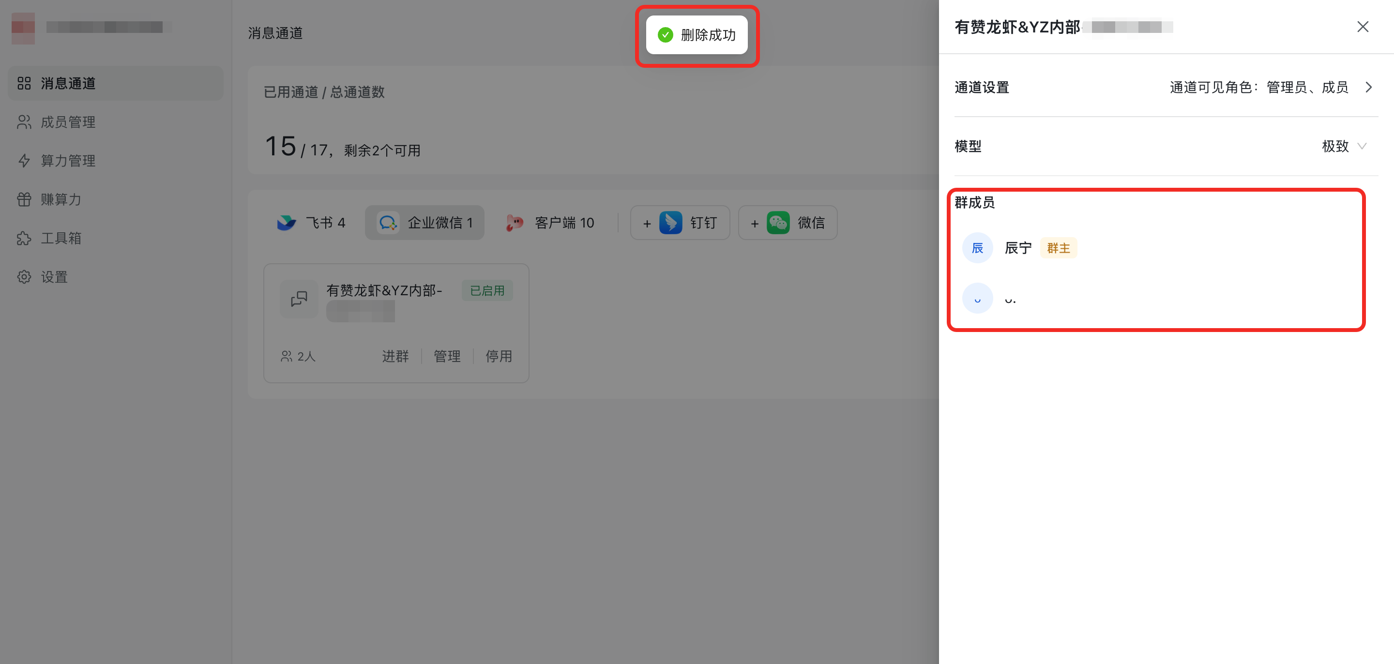The height and width of the screenshot is (664, 1394).
Task: Click member name 辰宁
Action: tap(1018, 248)
